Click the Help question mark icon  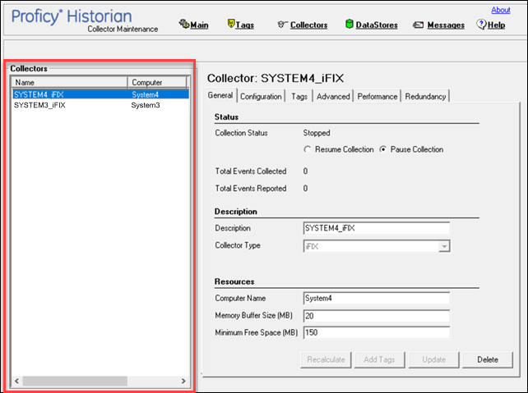481,24
